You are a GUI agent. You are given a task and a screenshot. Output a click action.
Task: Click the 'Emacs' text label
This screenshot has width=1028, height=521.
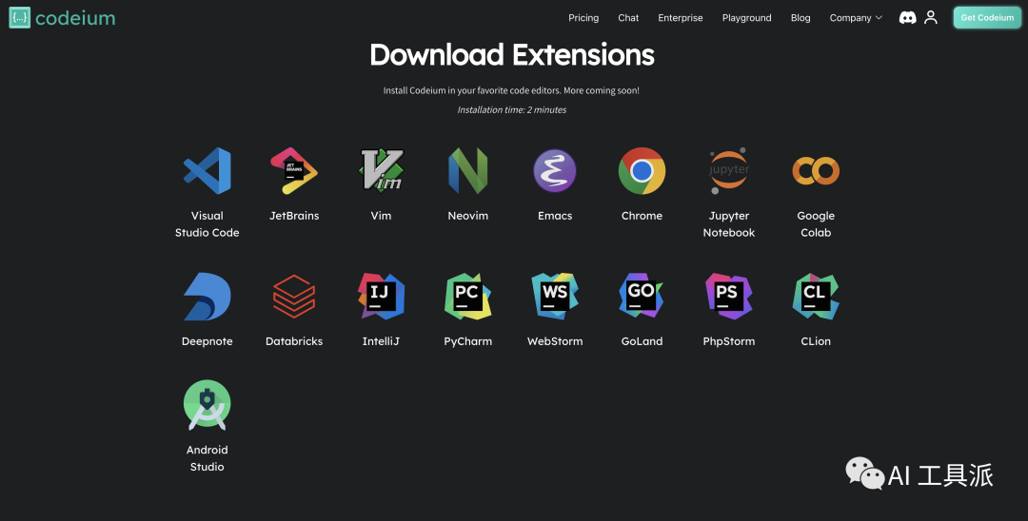pyautogui.click(x=555, y=215)
